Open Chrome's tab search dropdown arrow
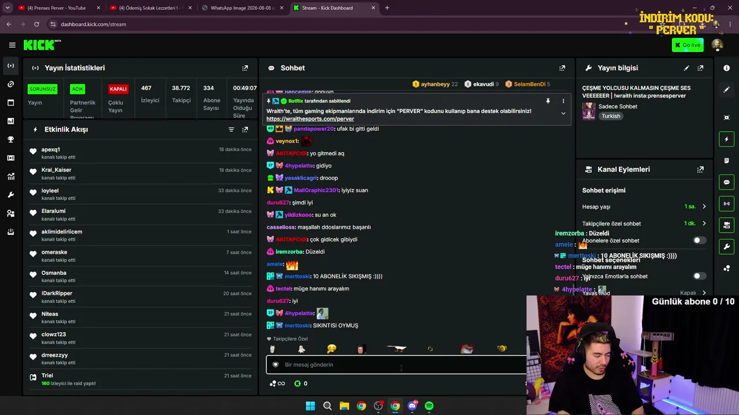Screen dimensions: 739x415 click(8, 8)
